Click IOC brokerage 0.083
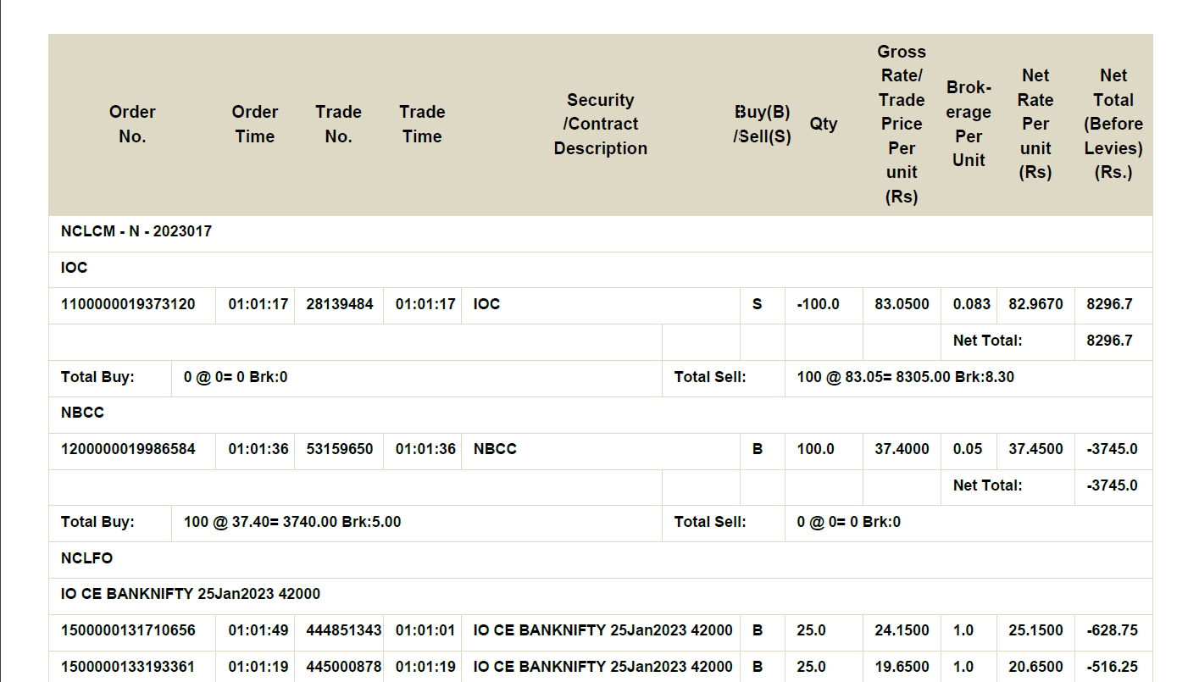 tap(971, 304)
